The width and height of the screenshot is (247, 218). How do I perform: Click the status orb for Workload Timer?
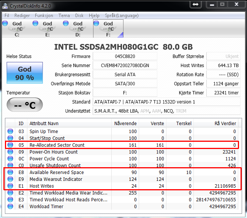point(10,206)
